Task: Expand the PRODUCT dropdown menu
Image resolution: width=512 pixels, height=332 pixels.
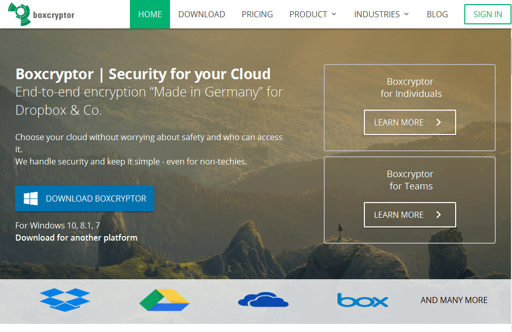Action: [313, 14]
